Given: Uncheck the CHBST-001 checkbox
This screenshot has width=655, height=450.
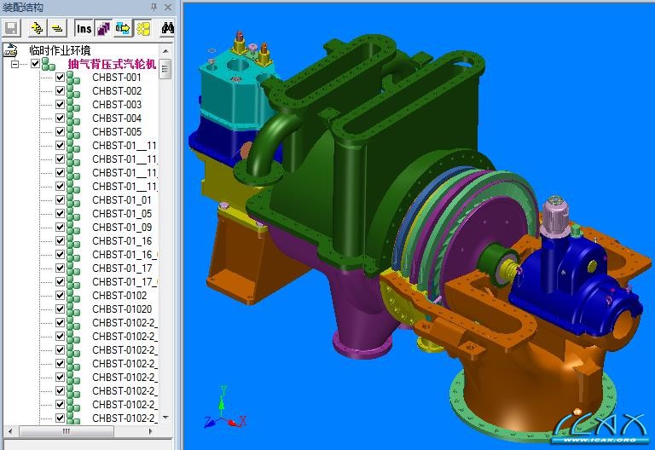Looking at the screenshot, I should click(61, 78).
